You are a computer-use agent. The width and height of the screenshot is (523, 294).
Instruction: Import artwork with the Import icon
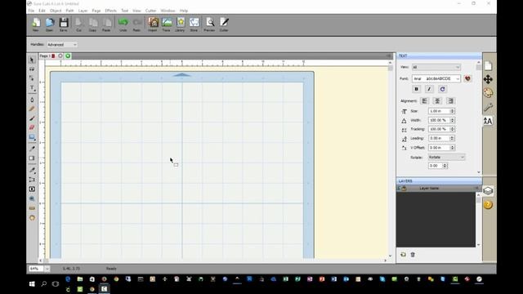[153, 24]
